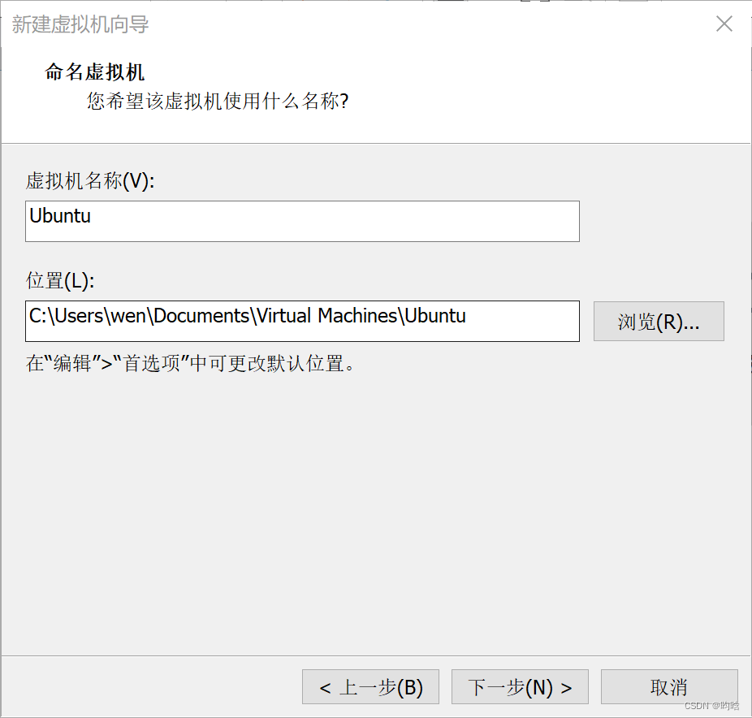The height and width of the screenshot is (718, 752).
Task: Click the 下一步(N) next button
Action: (x=519, y=686)
